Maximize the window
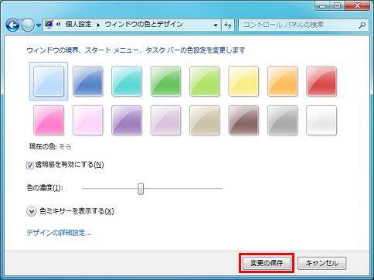This screenshot has width=374, height=280. (x=338, y=5)
